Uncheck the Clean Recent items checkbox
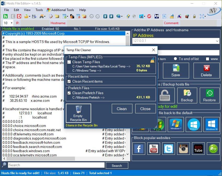222x176 pixels. click(69, 82)
